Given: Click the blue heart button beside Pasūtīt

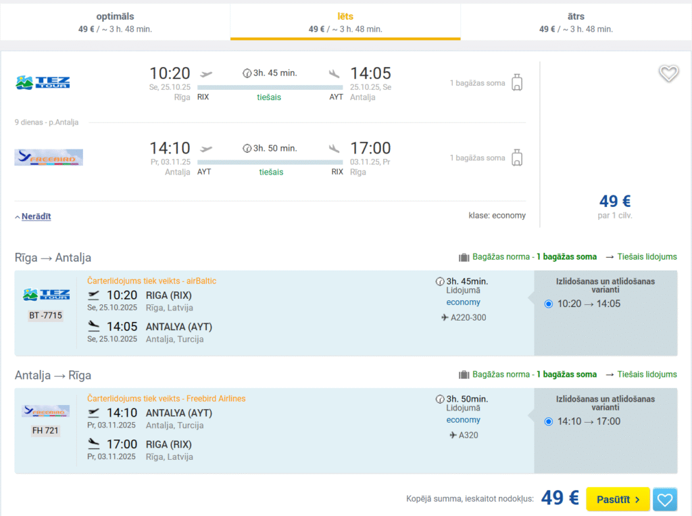Looking at the screenshot, I should (x=665, y=500).
